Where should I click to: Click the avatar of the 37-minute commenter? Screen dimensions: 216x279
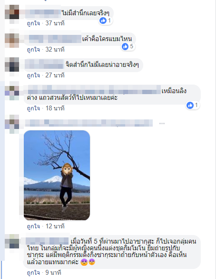(x=12, y=12)
